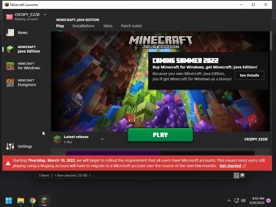The image size is (276, 207).
Task: Maximize the Minecraft Launcher window
Action: point(253,5)
